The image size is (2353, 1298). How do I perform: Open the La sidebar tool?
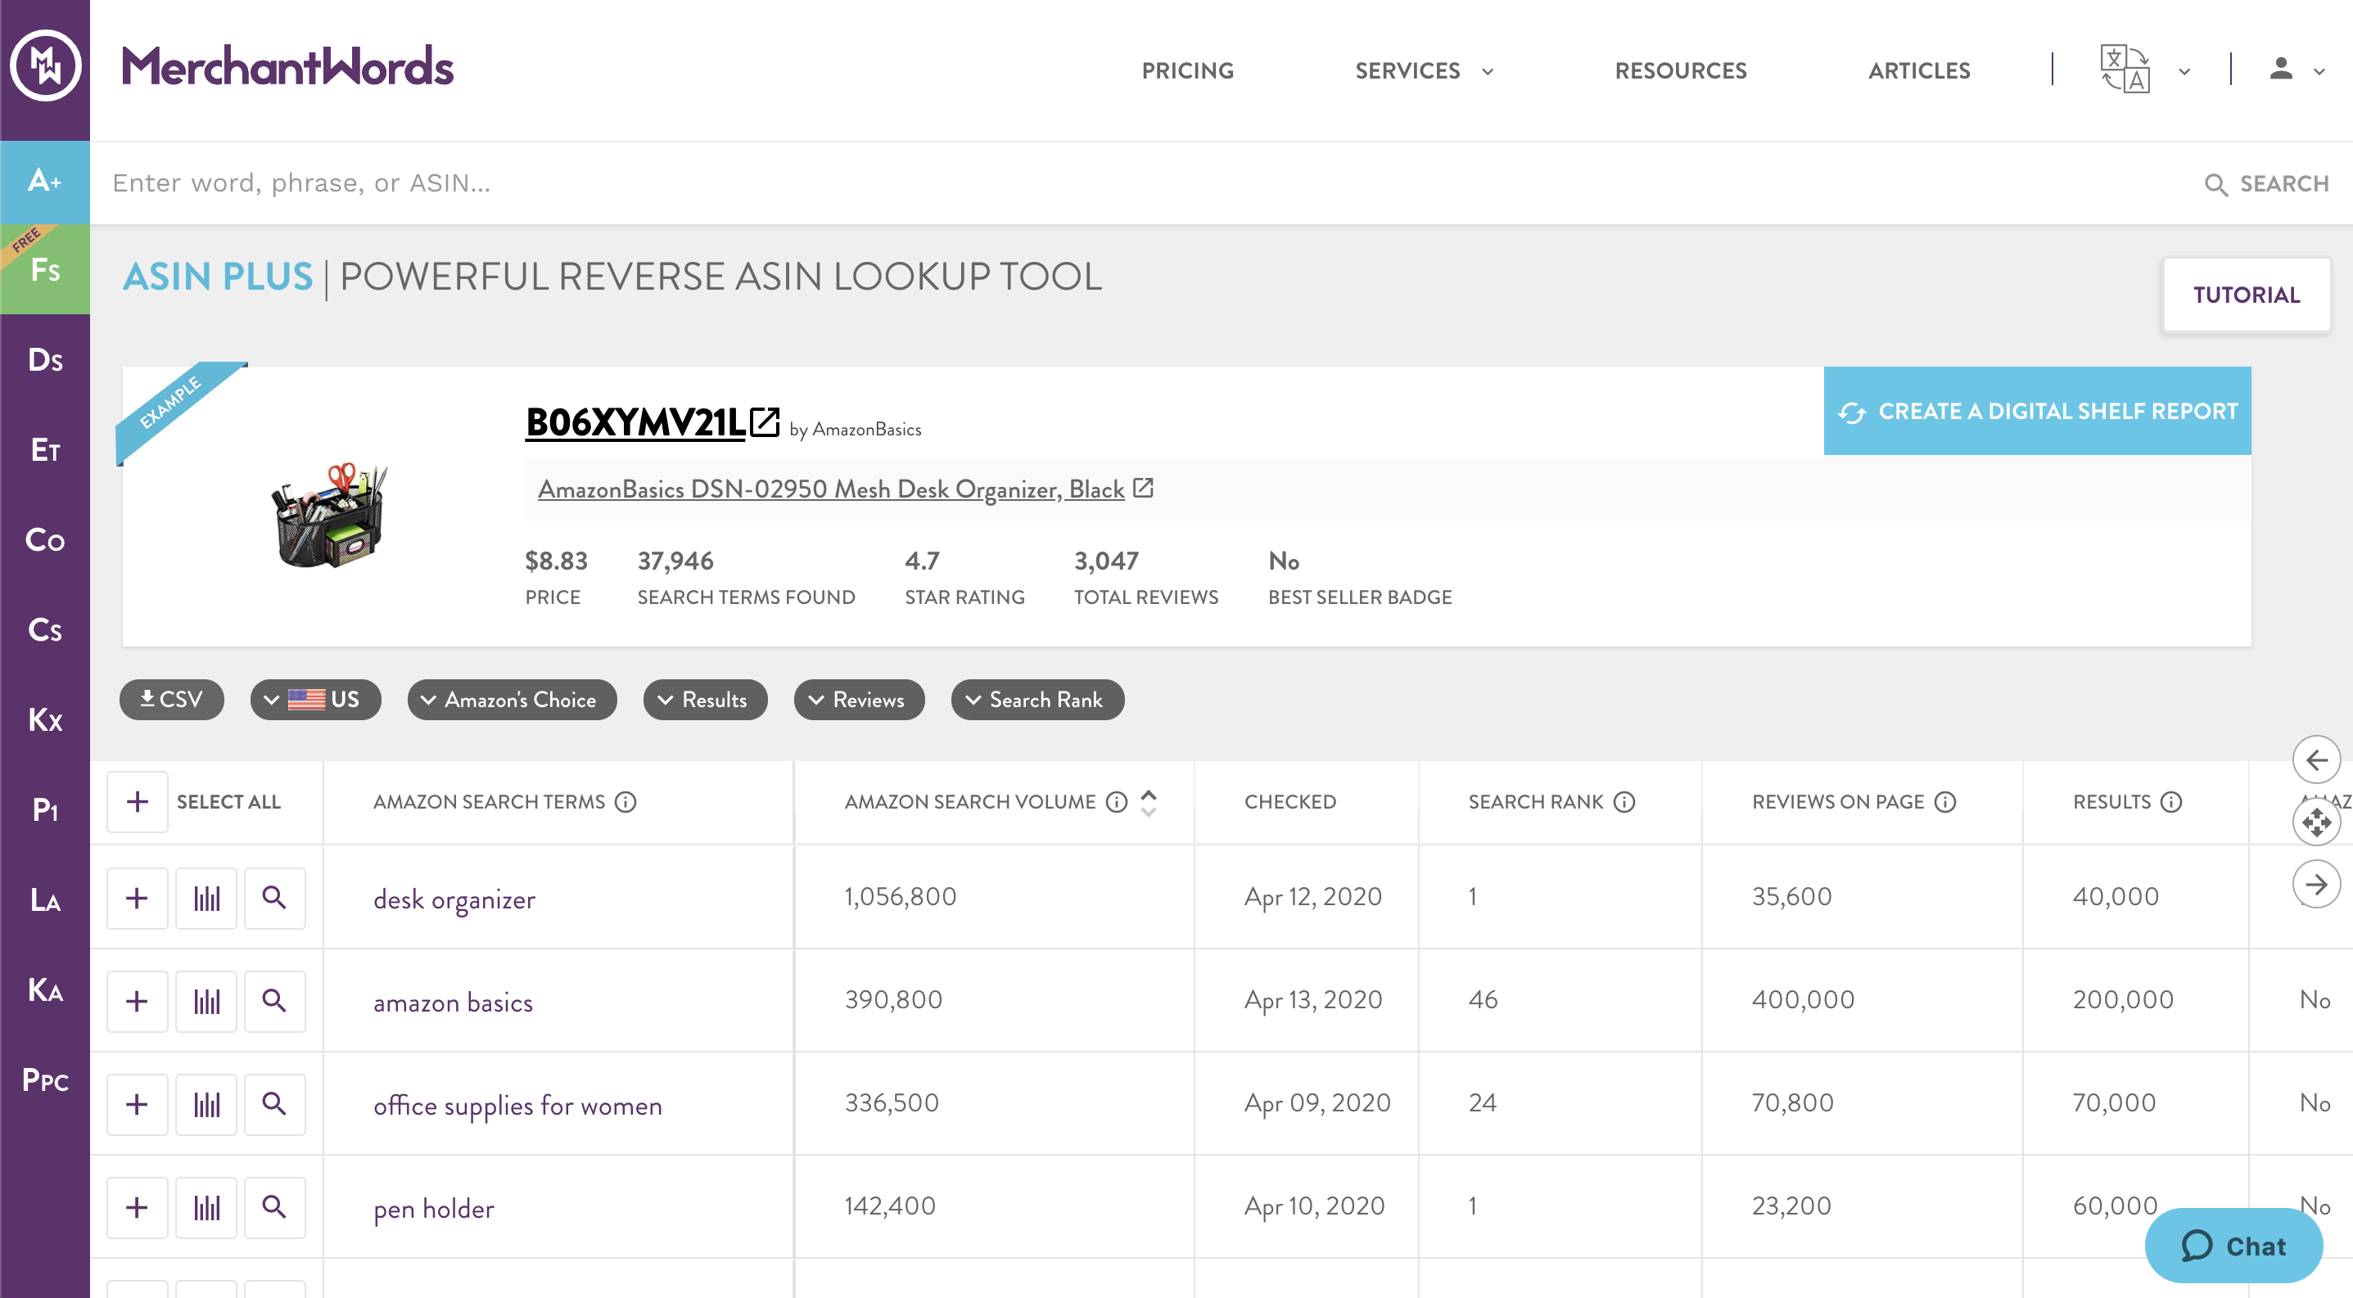point(45,900)
